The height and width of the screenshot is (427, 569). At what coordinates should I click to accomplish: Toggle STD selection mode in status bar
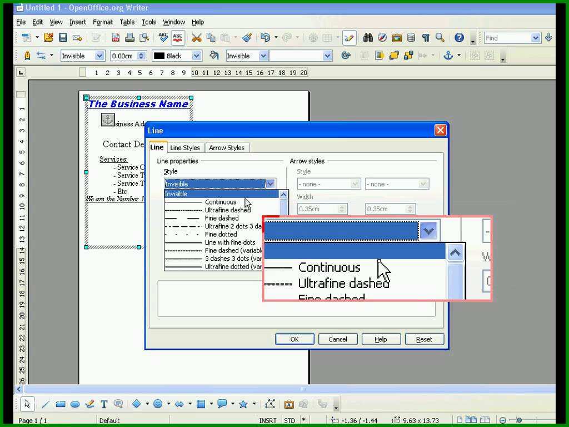[x=290, y=420]
